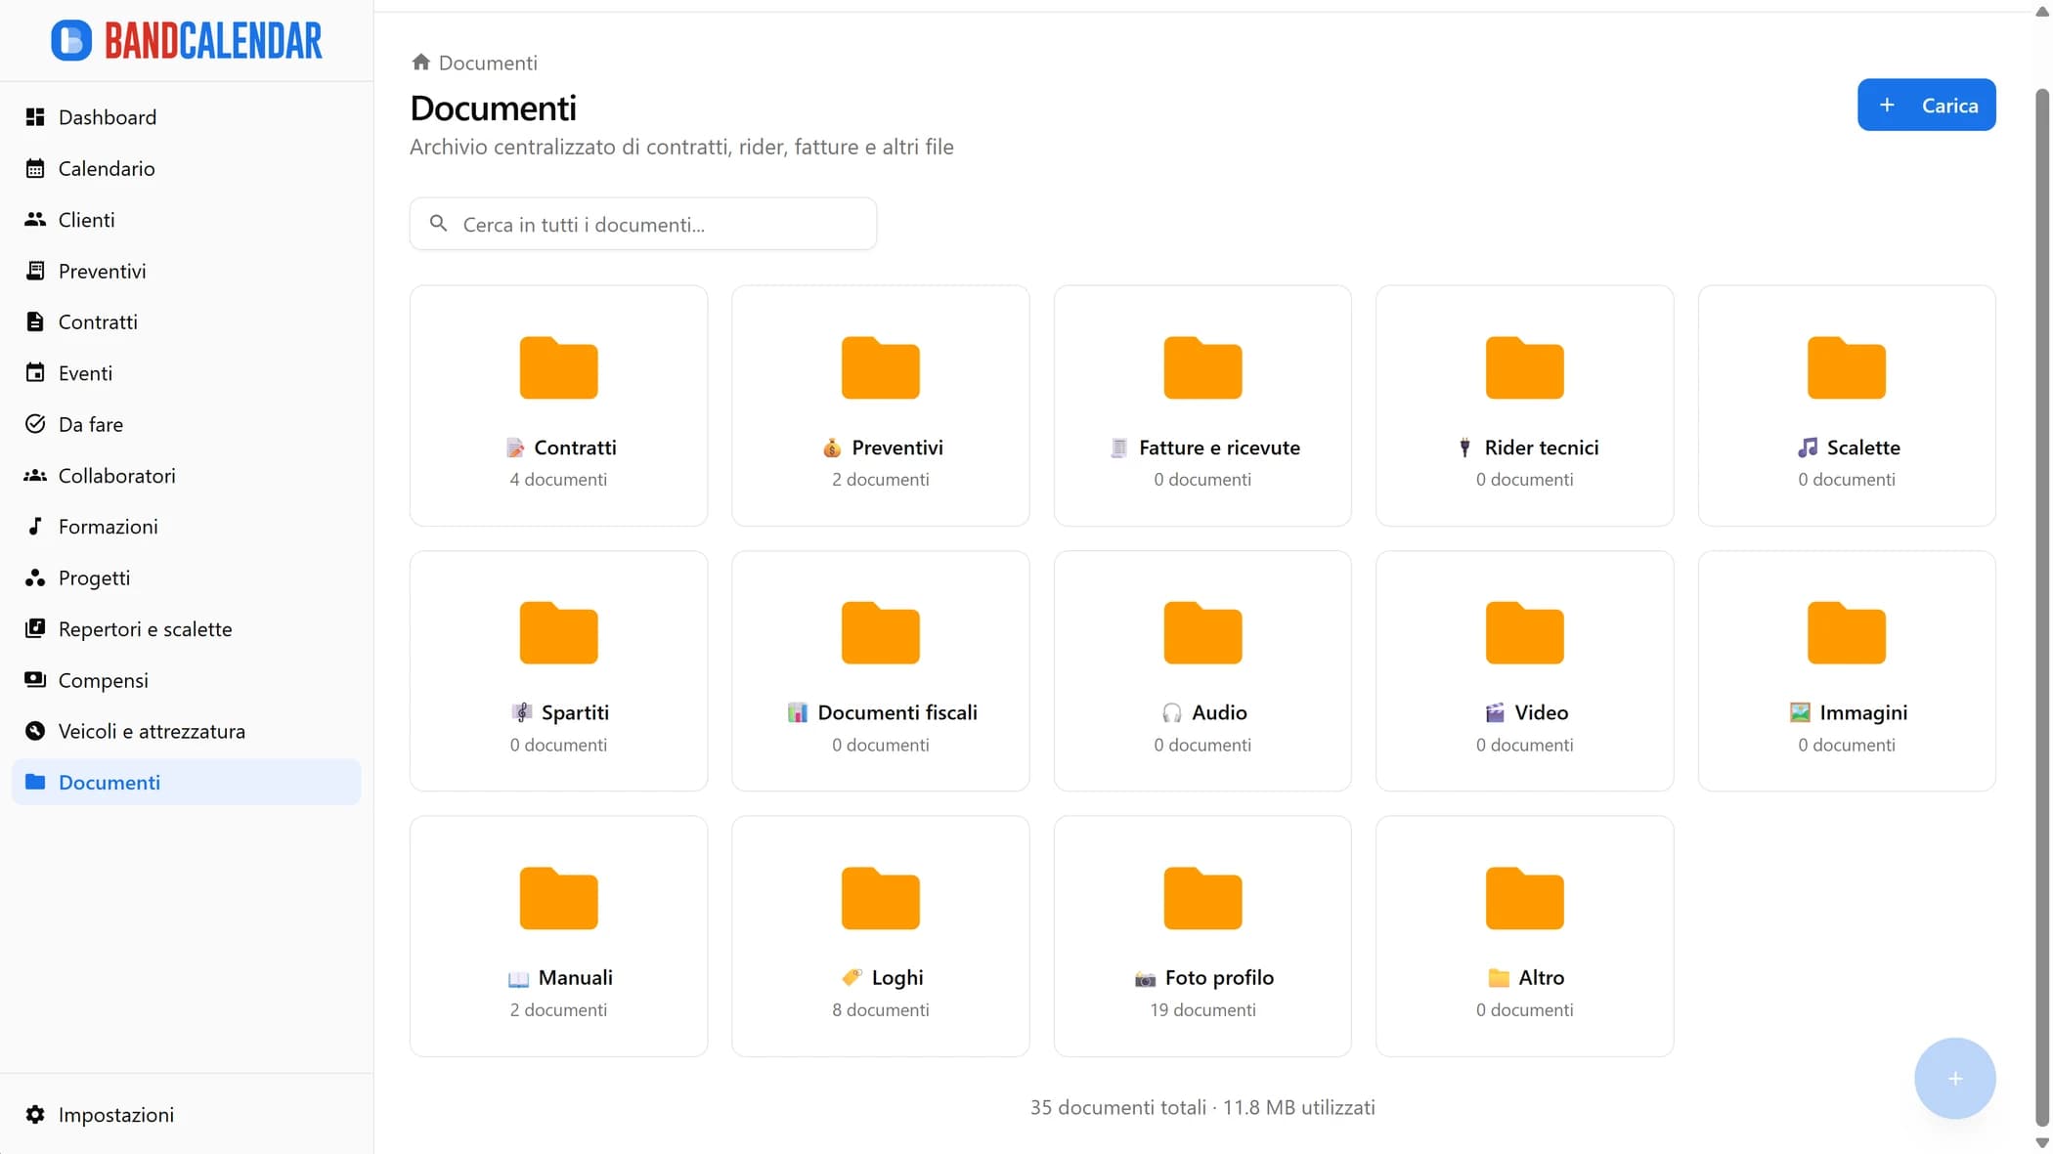Select the Preventivi sidebar icon
Viewport: 2053px width, 1154px height.
[x=35, y=271]
